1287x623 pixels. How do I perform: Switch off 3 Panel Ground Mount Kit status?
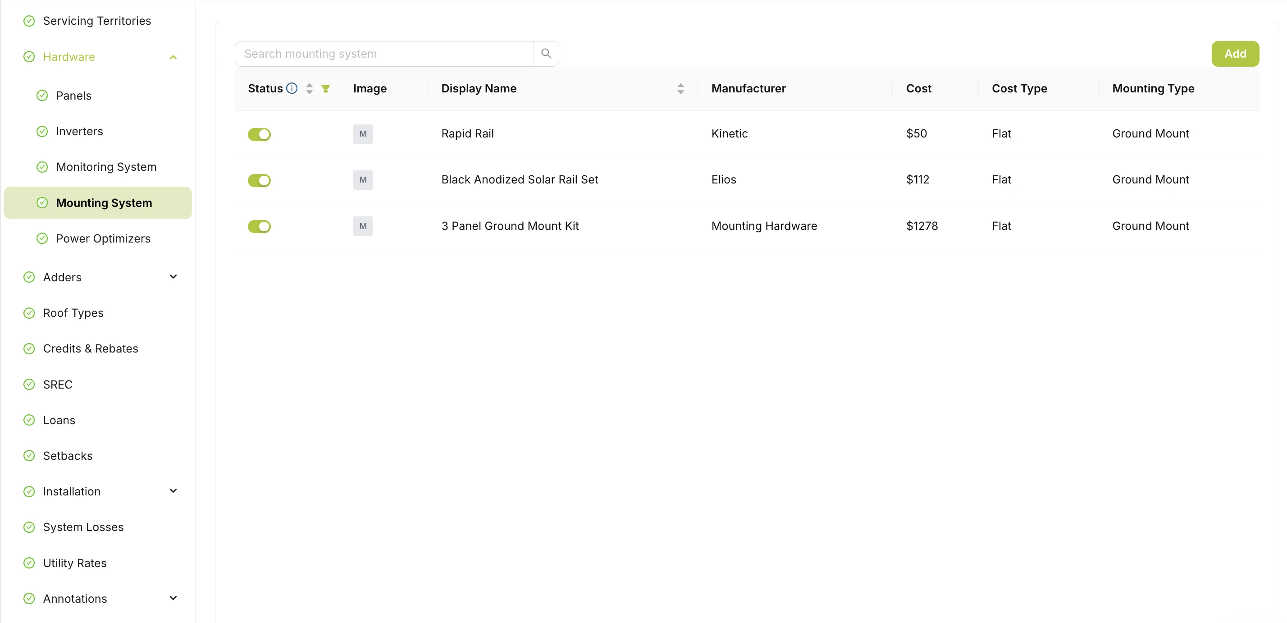coord(259,226)
